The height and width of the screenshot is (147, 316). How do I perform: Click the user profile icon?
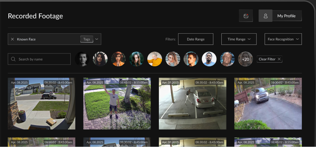pos(265,16)
